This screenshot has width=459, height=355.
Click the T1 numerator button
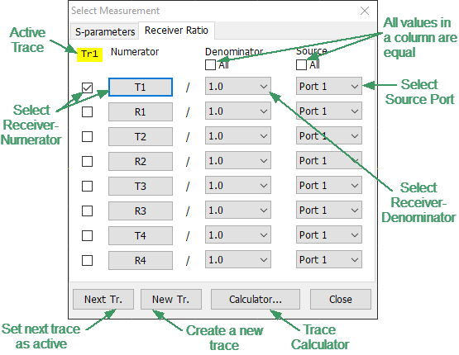pos(141,87)
